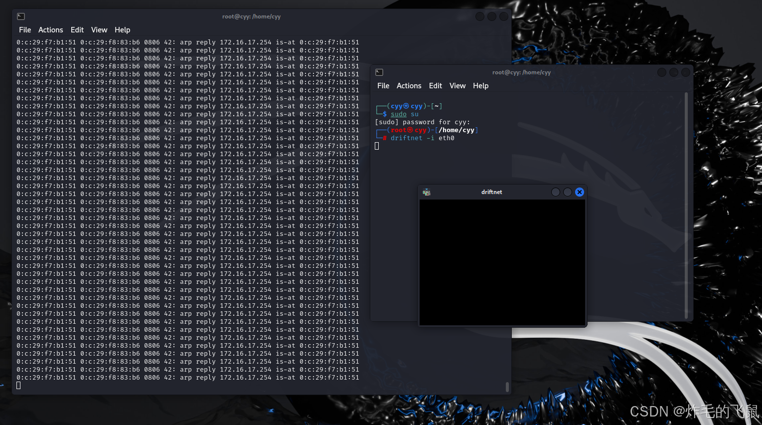Close the left ARP reply terminal
Screen dimensions: 762x425
pyautogui.click(x=503, y=16)
